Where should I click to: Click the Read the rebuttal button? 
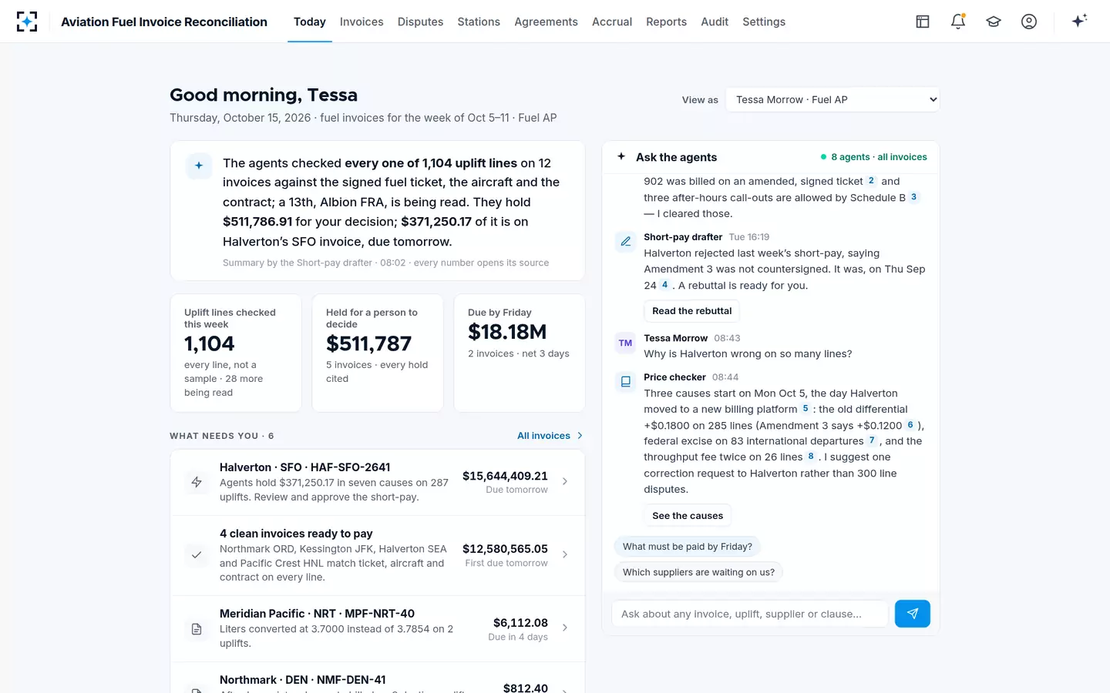692,311
